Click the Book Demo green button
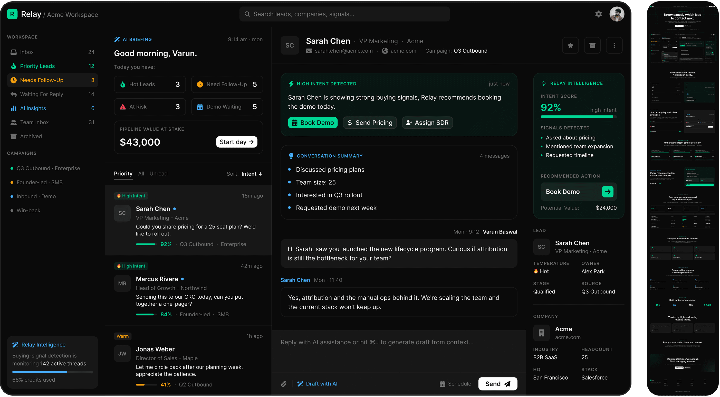Image resolution: width=720 pixels, height=397 pixels. [x=313, y=123]
